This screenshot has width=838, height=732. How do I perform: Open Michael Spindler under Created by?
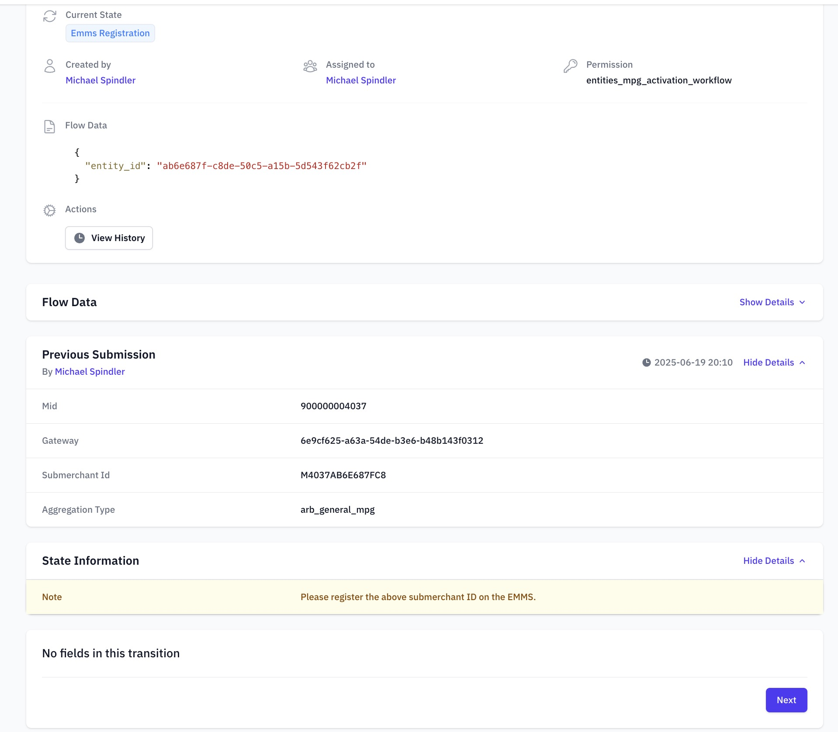(100, 80)
